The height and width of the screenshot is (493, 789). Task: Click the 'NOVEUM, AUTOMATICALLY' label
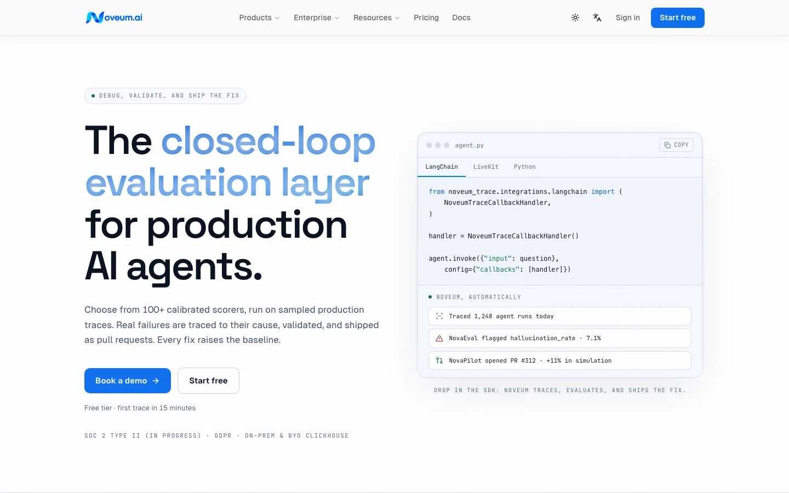point(479,297)
